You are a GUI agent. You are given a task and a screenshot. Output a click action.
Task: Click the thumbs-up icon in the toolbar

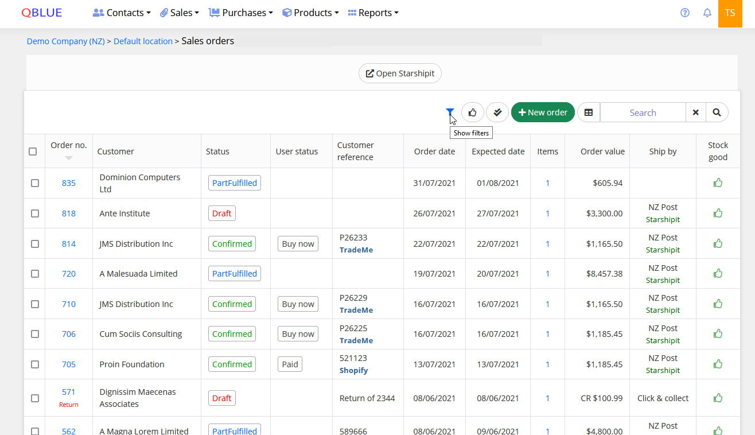pos(472,112)
